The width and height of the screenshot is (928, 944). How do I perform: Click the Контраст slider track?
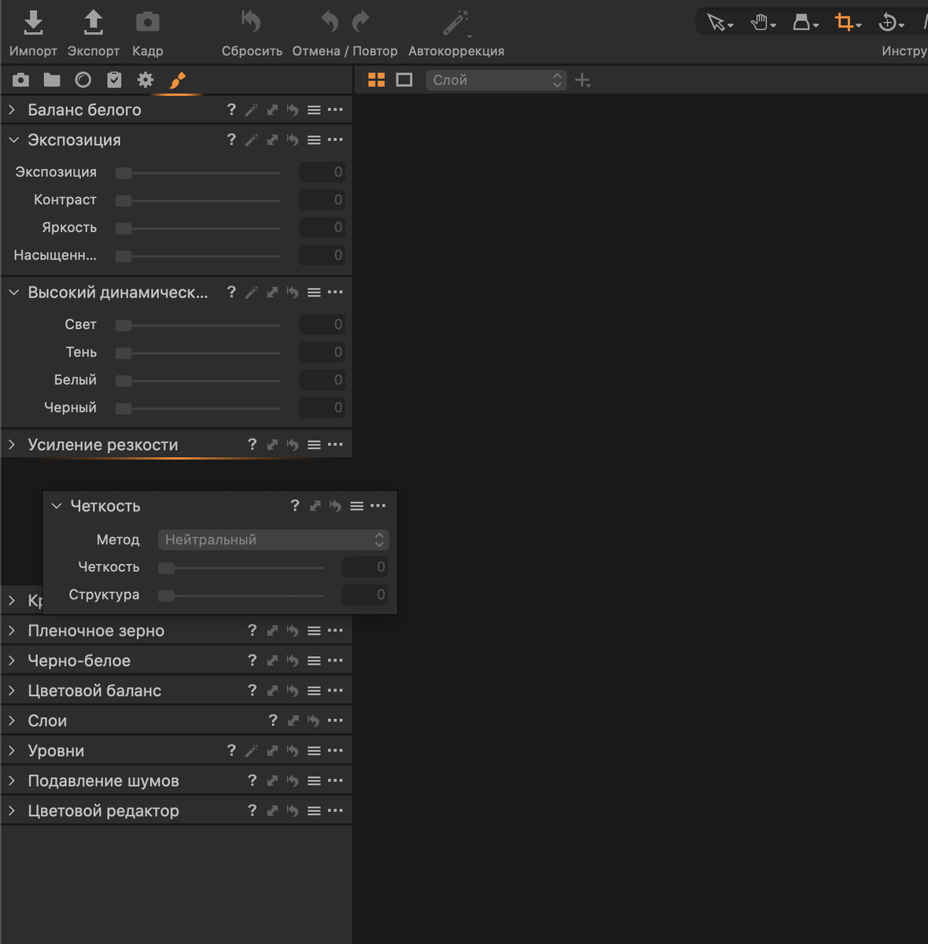click(198, 201)
